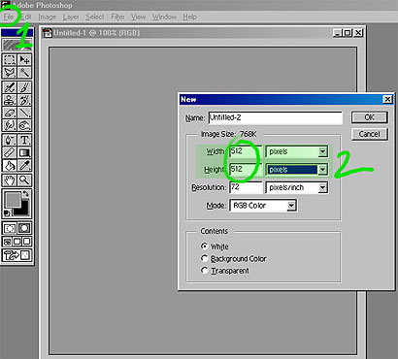The width and height of the screenshot is (398, 359).
Task: Choose the Rubber Stamp tool
Action: click(x=10, y=100)
